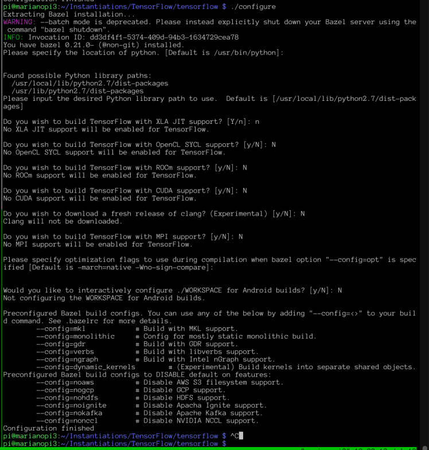Click "# Config for mostly static monolithic build."
The width and height of the screenshot is (429, 450).
tap(226, 336)
